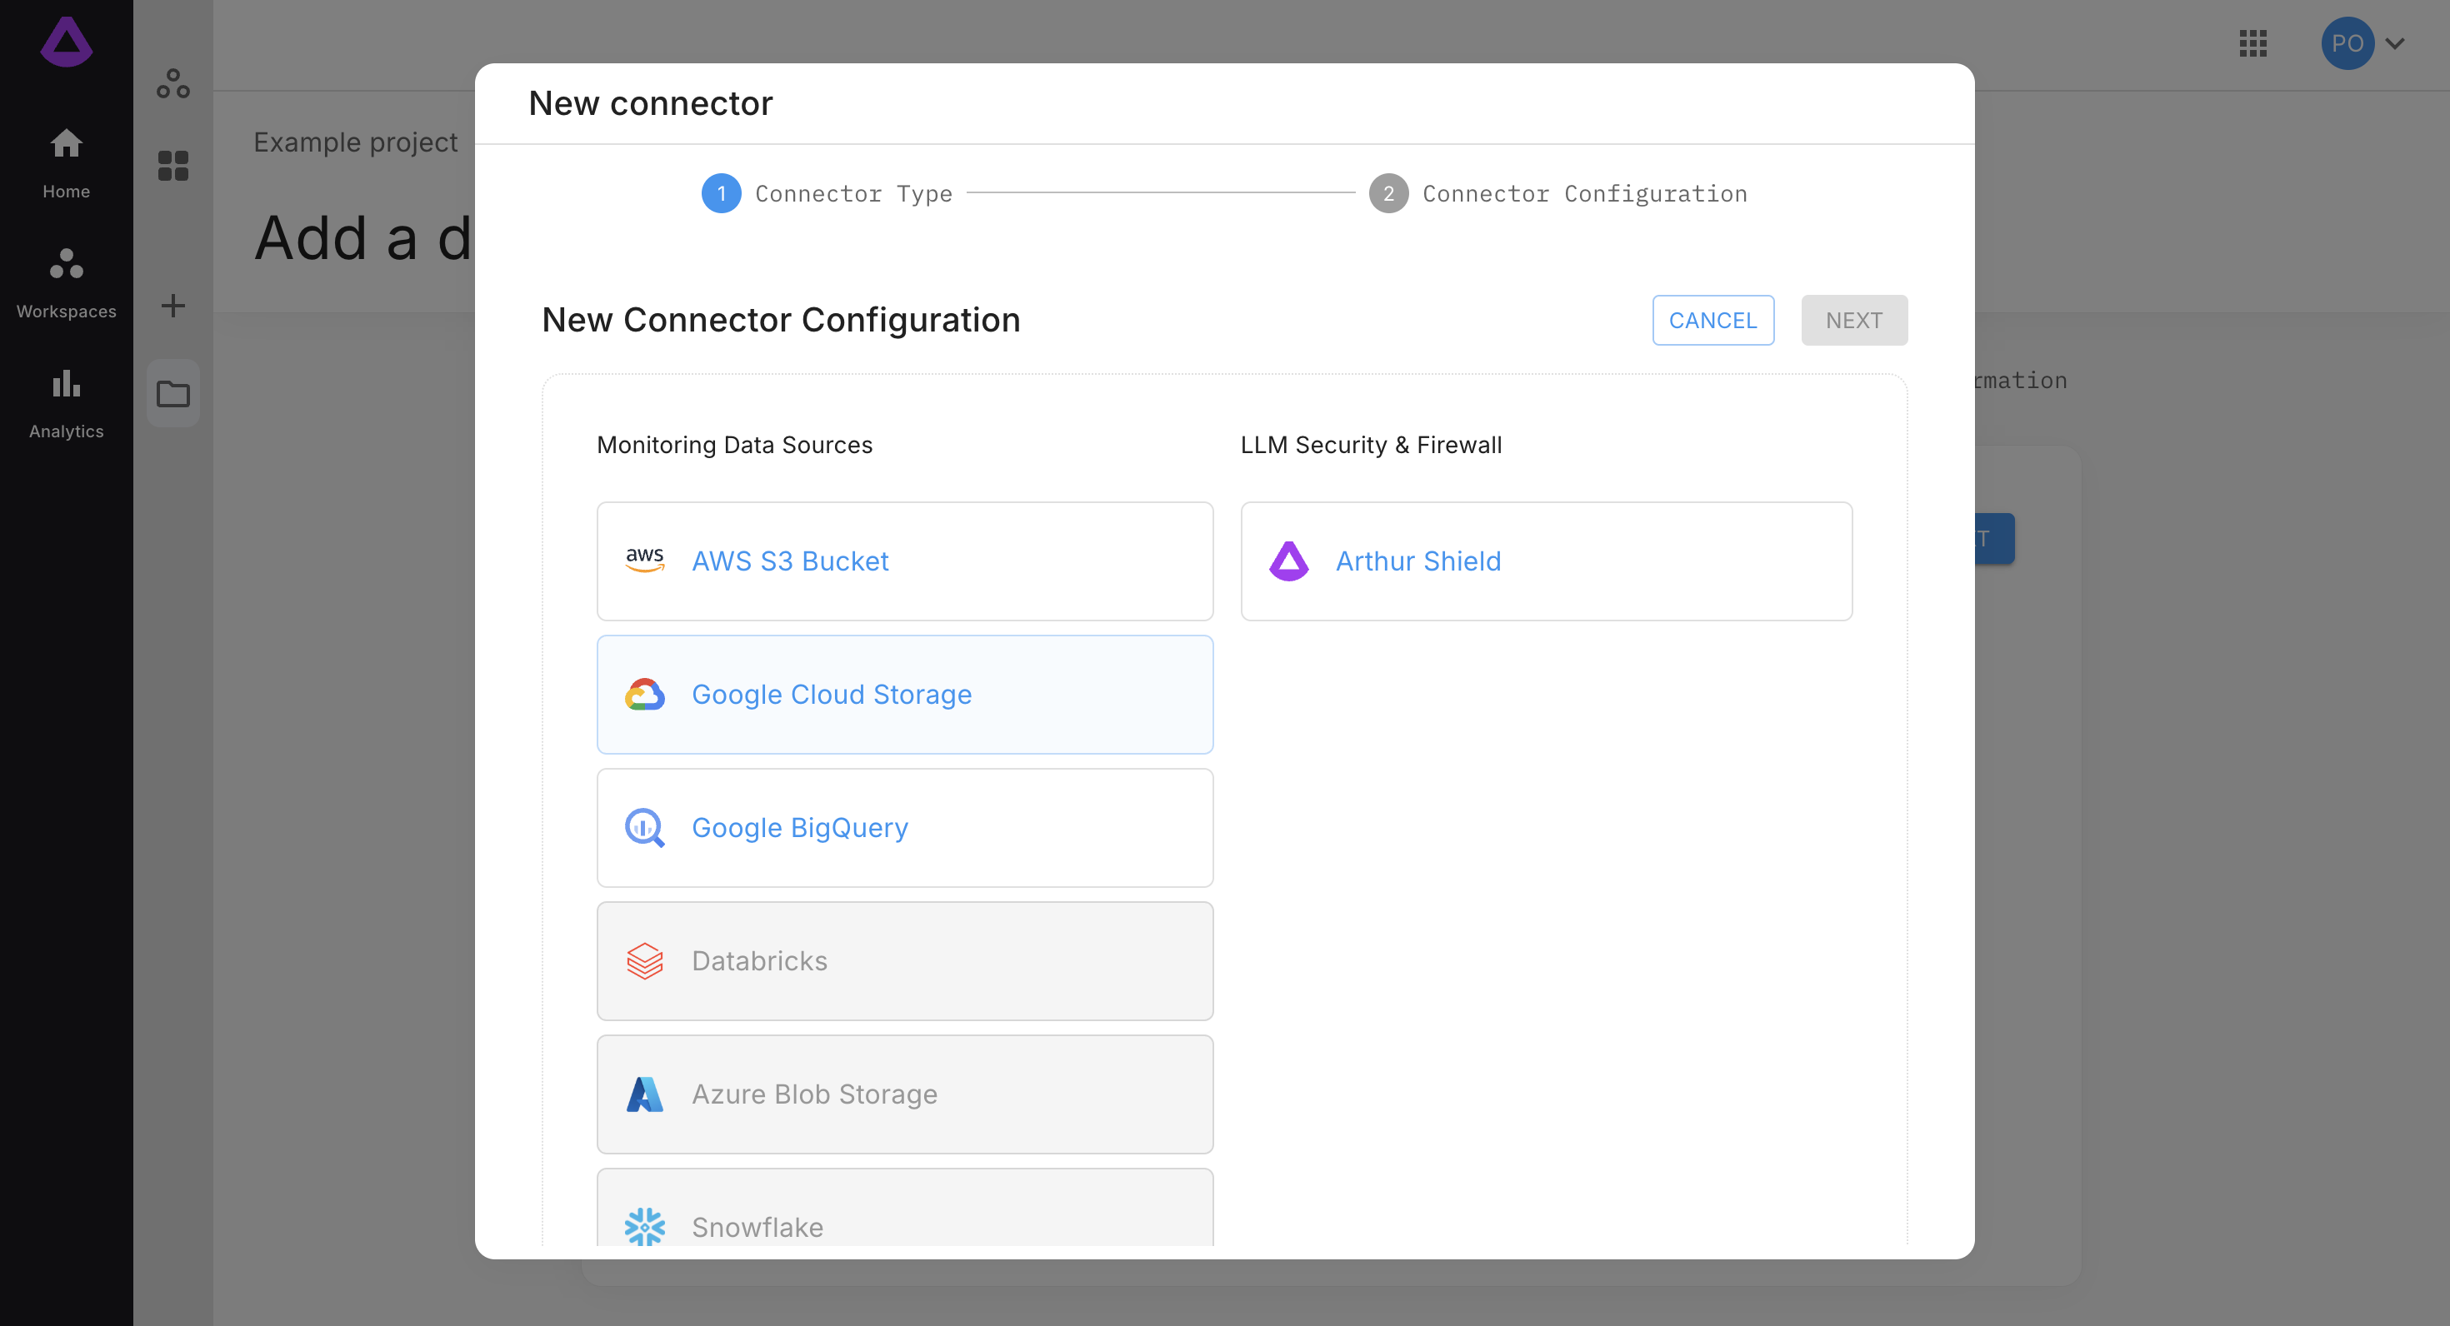Click the Databricks logo icon
This screenshot has height=1326, width=2450.
click(x=645, y=961)
